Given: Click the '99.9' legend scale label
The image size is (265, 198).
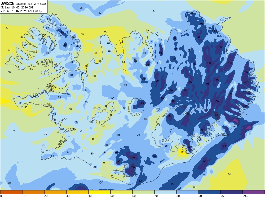Looking at the screenshot, I should coord(245,196).
